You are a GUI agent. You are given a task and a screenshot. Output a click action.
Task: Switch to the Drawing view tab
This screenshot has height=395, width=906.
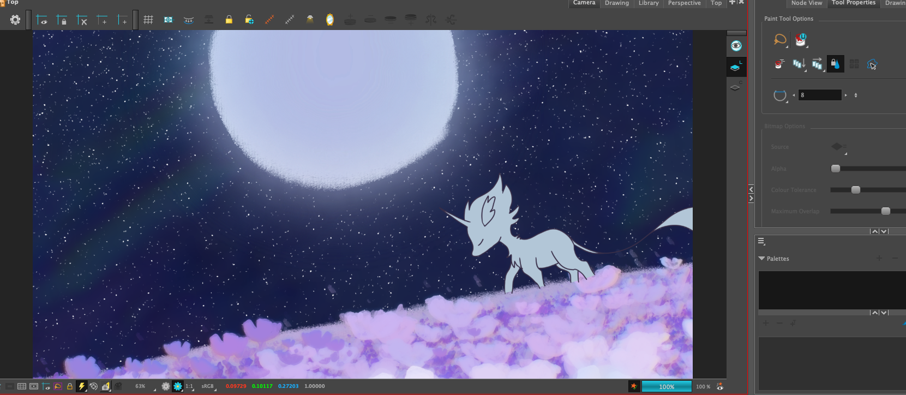click(617, 3)
